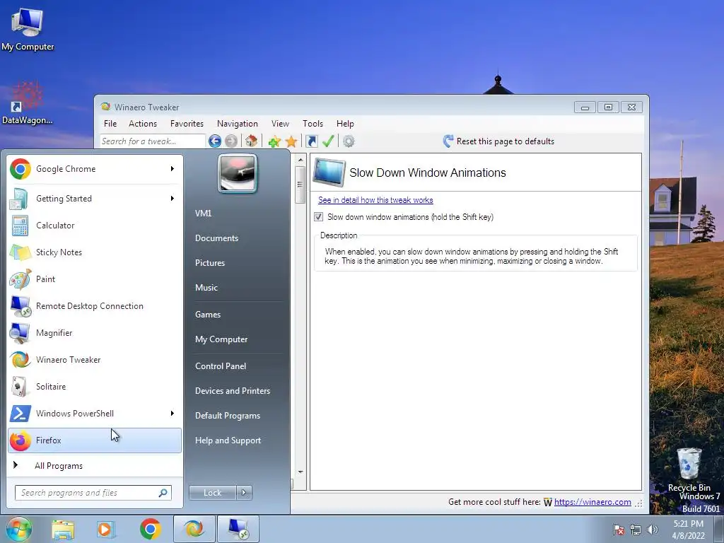Click the network icon in the system tray
724x543 pixels.
click(636, 530)
